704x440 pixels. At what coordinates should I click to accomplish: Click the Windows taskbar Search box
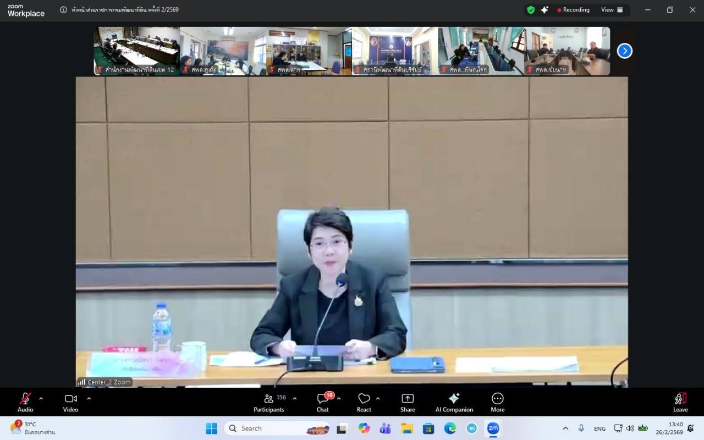(x=277, y=428)
